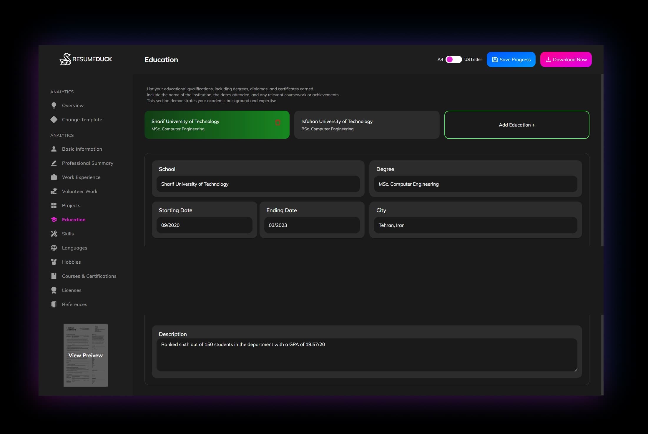Click the Skills tools icon

(x=54, y=234)
